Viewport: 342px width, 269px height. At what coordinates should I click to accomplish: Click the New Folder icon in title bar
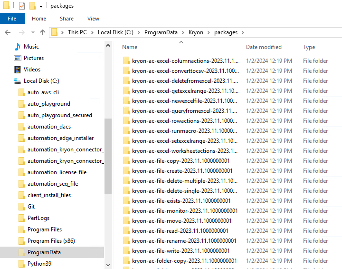tap(32, 6)
